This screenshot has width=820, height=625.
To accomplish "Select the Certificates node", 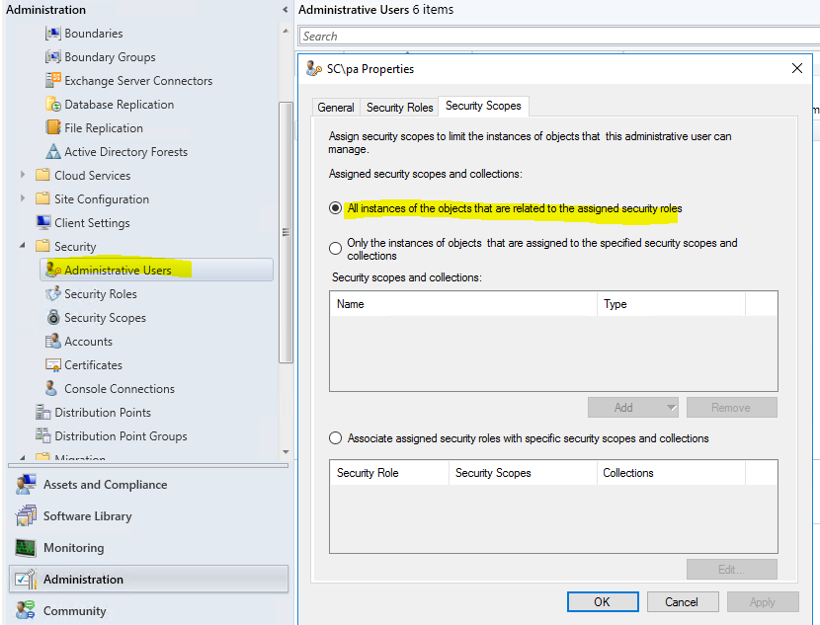I will tap(97, 364).
